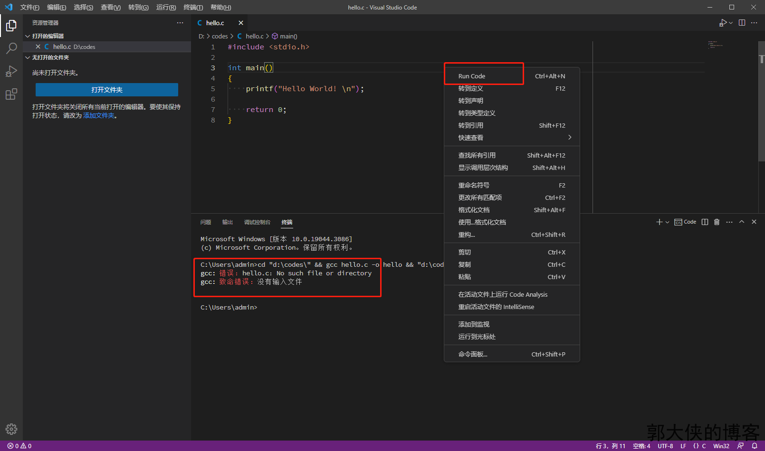Open the 运行(R) menu
This screenshot has width=765, height=451.
coord(166,7)
